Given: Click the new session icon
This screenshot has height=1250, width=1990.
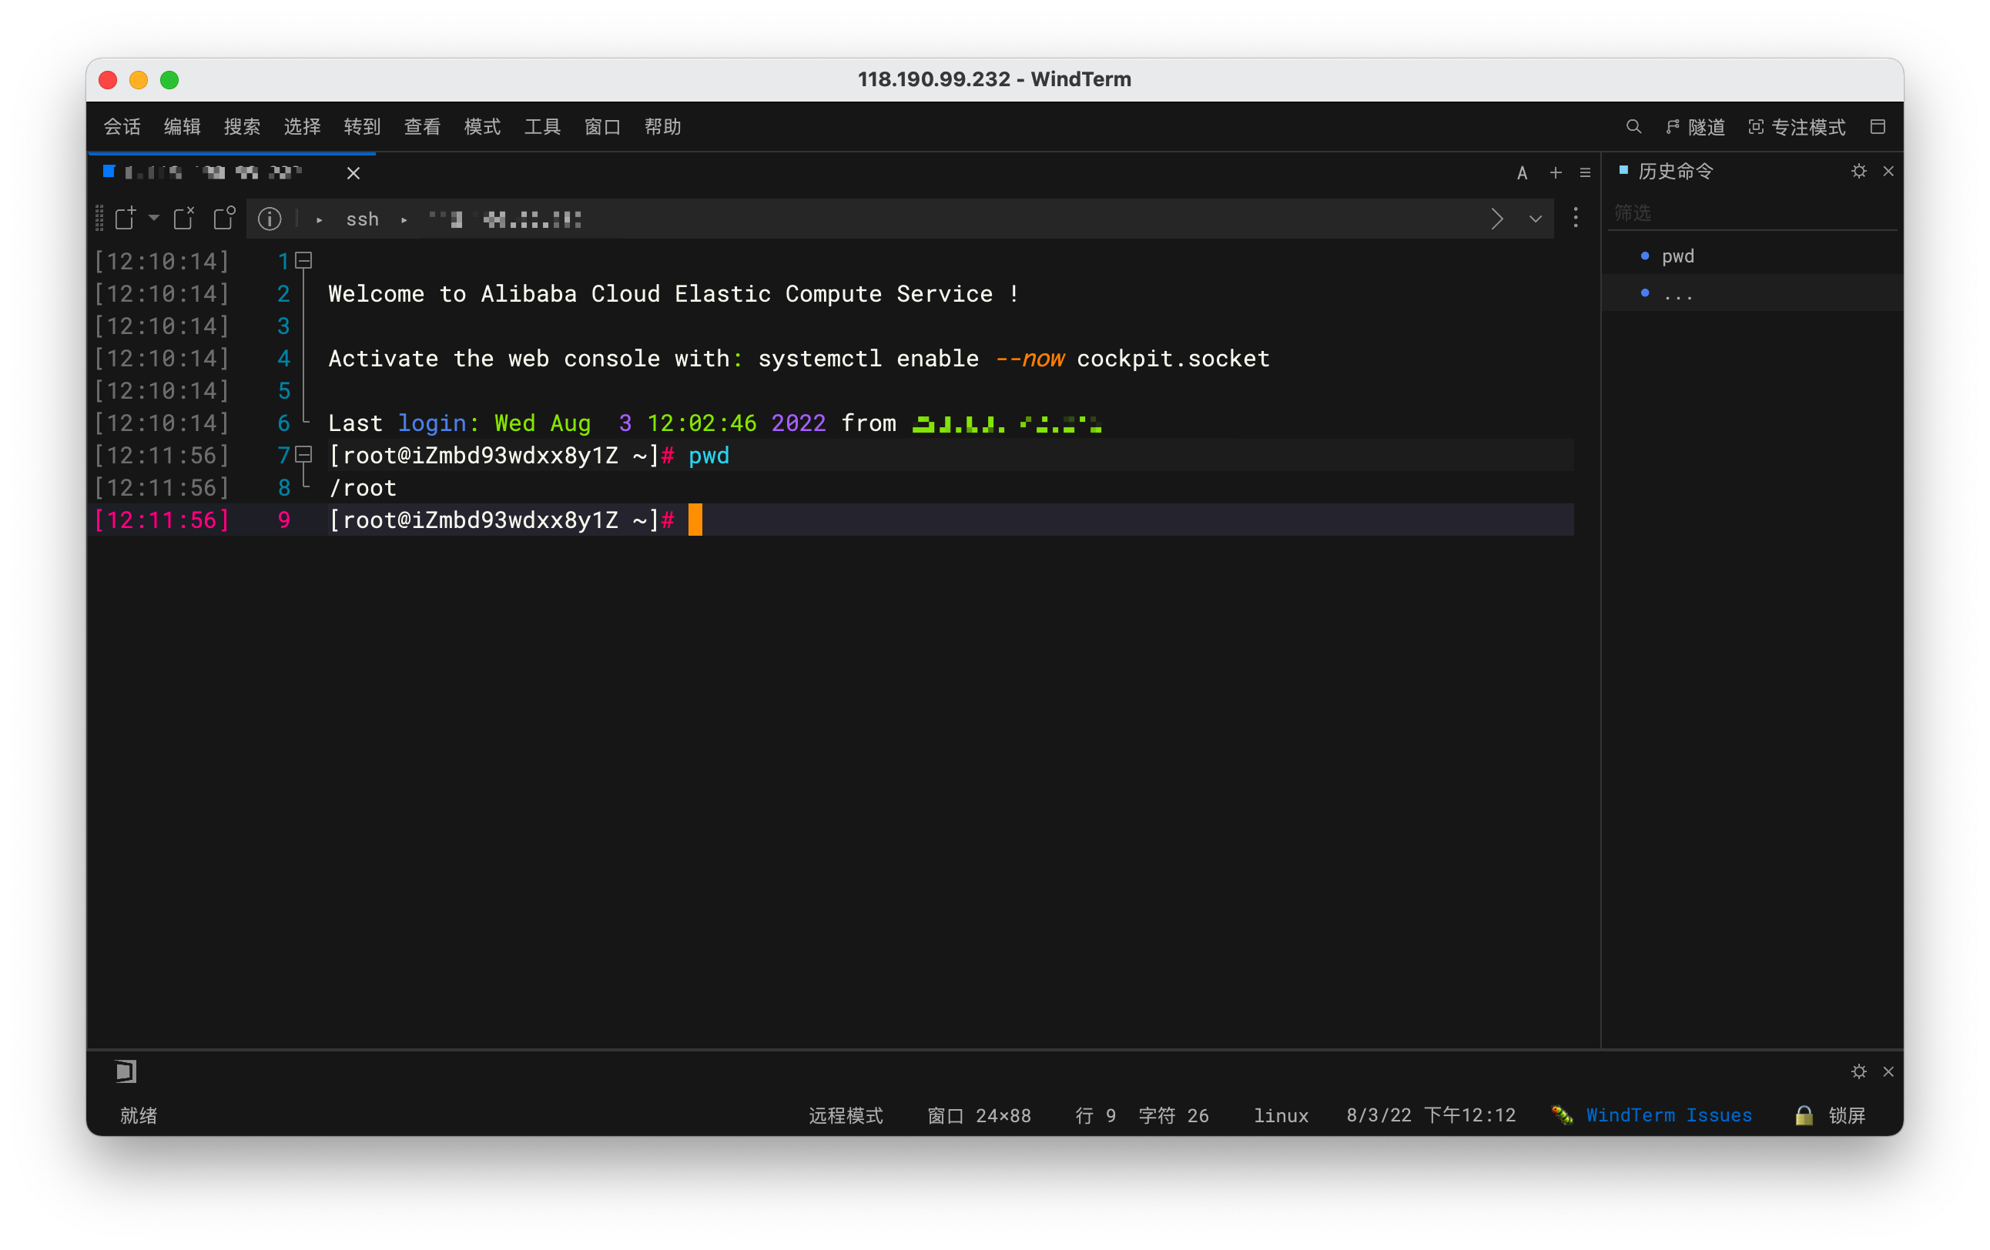Looking at the screenshot, I should (x=125, y=218).
